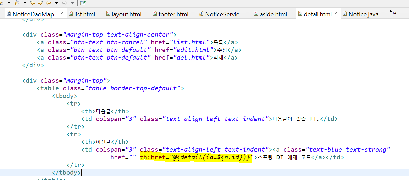
Task: Click the file icon on layout.html tab
Action: pyautogui.click(x=108, y=14)
